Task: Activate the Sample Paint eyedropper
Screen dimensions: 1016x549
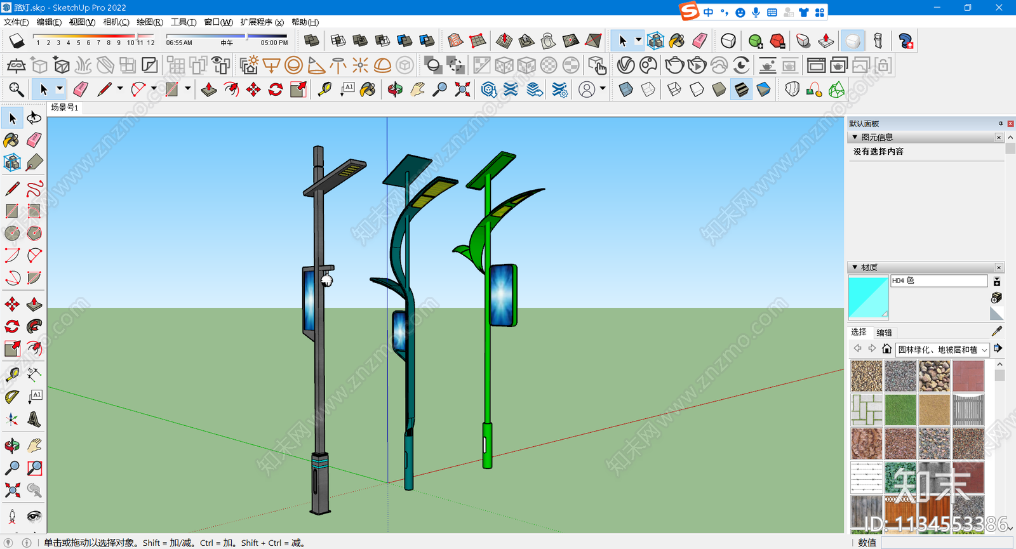Action: (x=997, y=331)
